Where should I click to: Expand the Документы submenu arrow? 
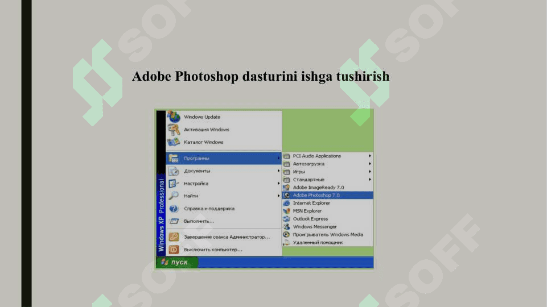pyautogui.click(x=278, y=171)
